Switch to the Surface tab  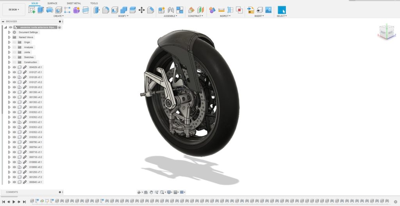(52, 3)
